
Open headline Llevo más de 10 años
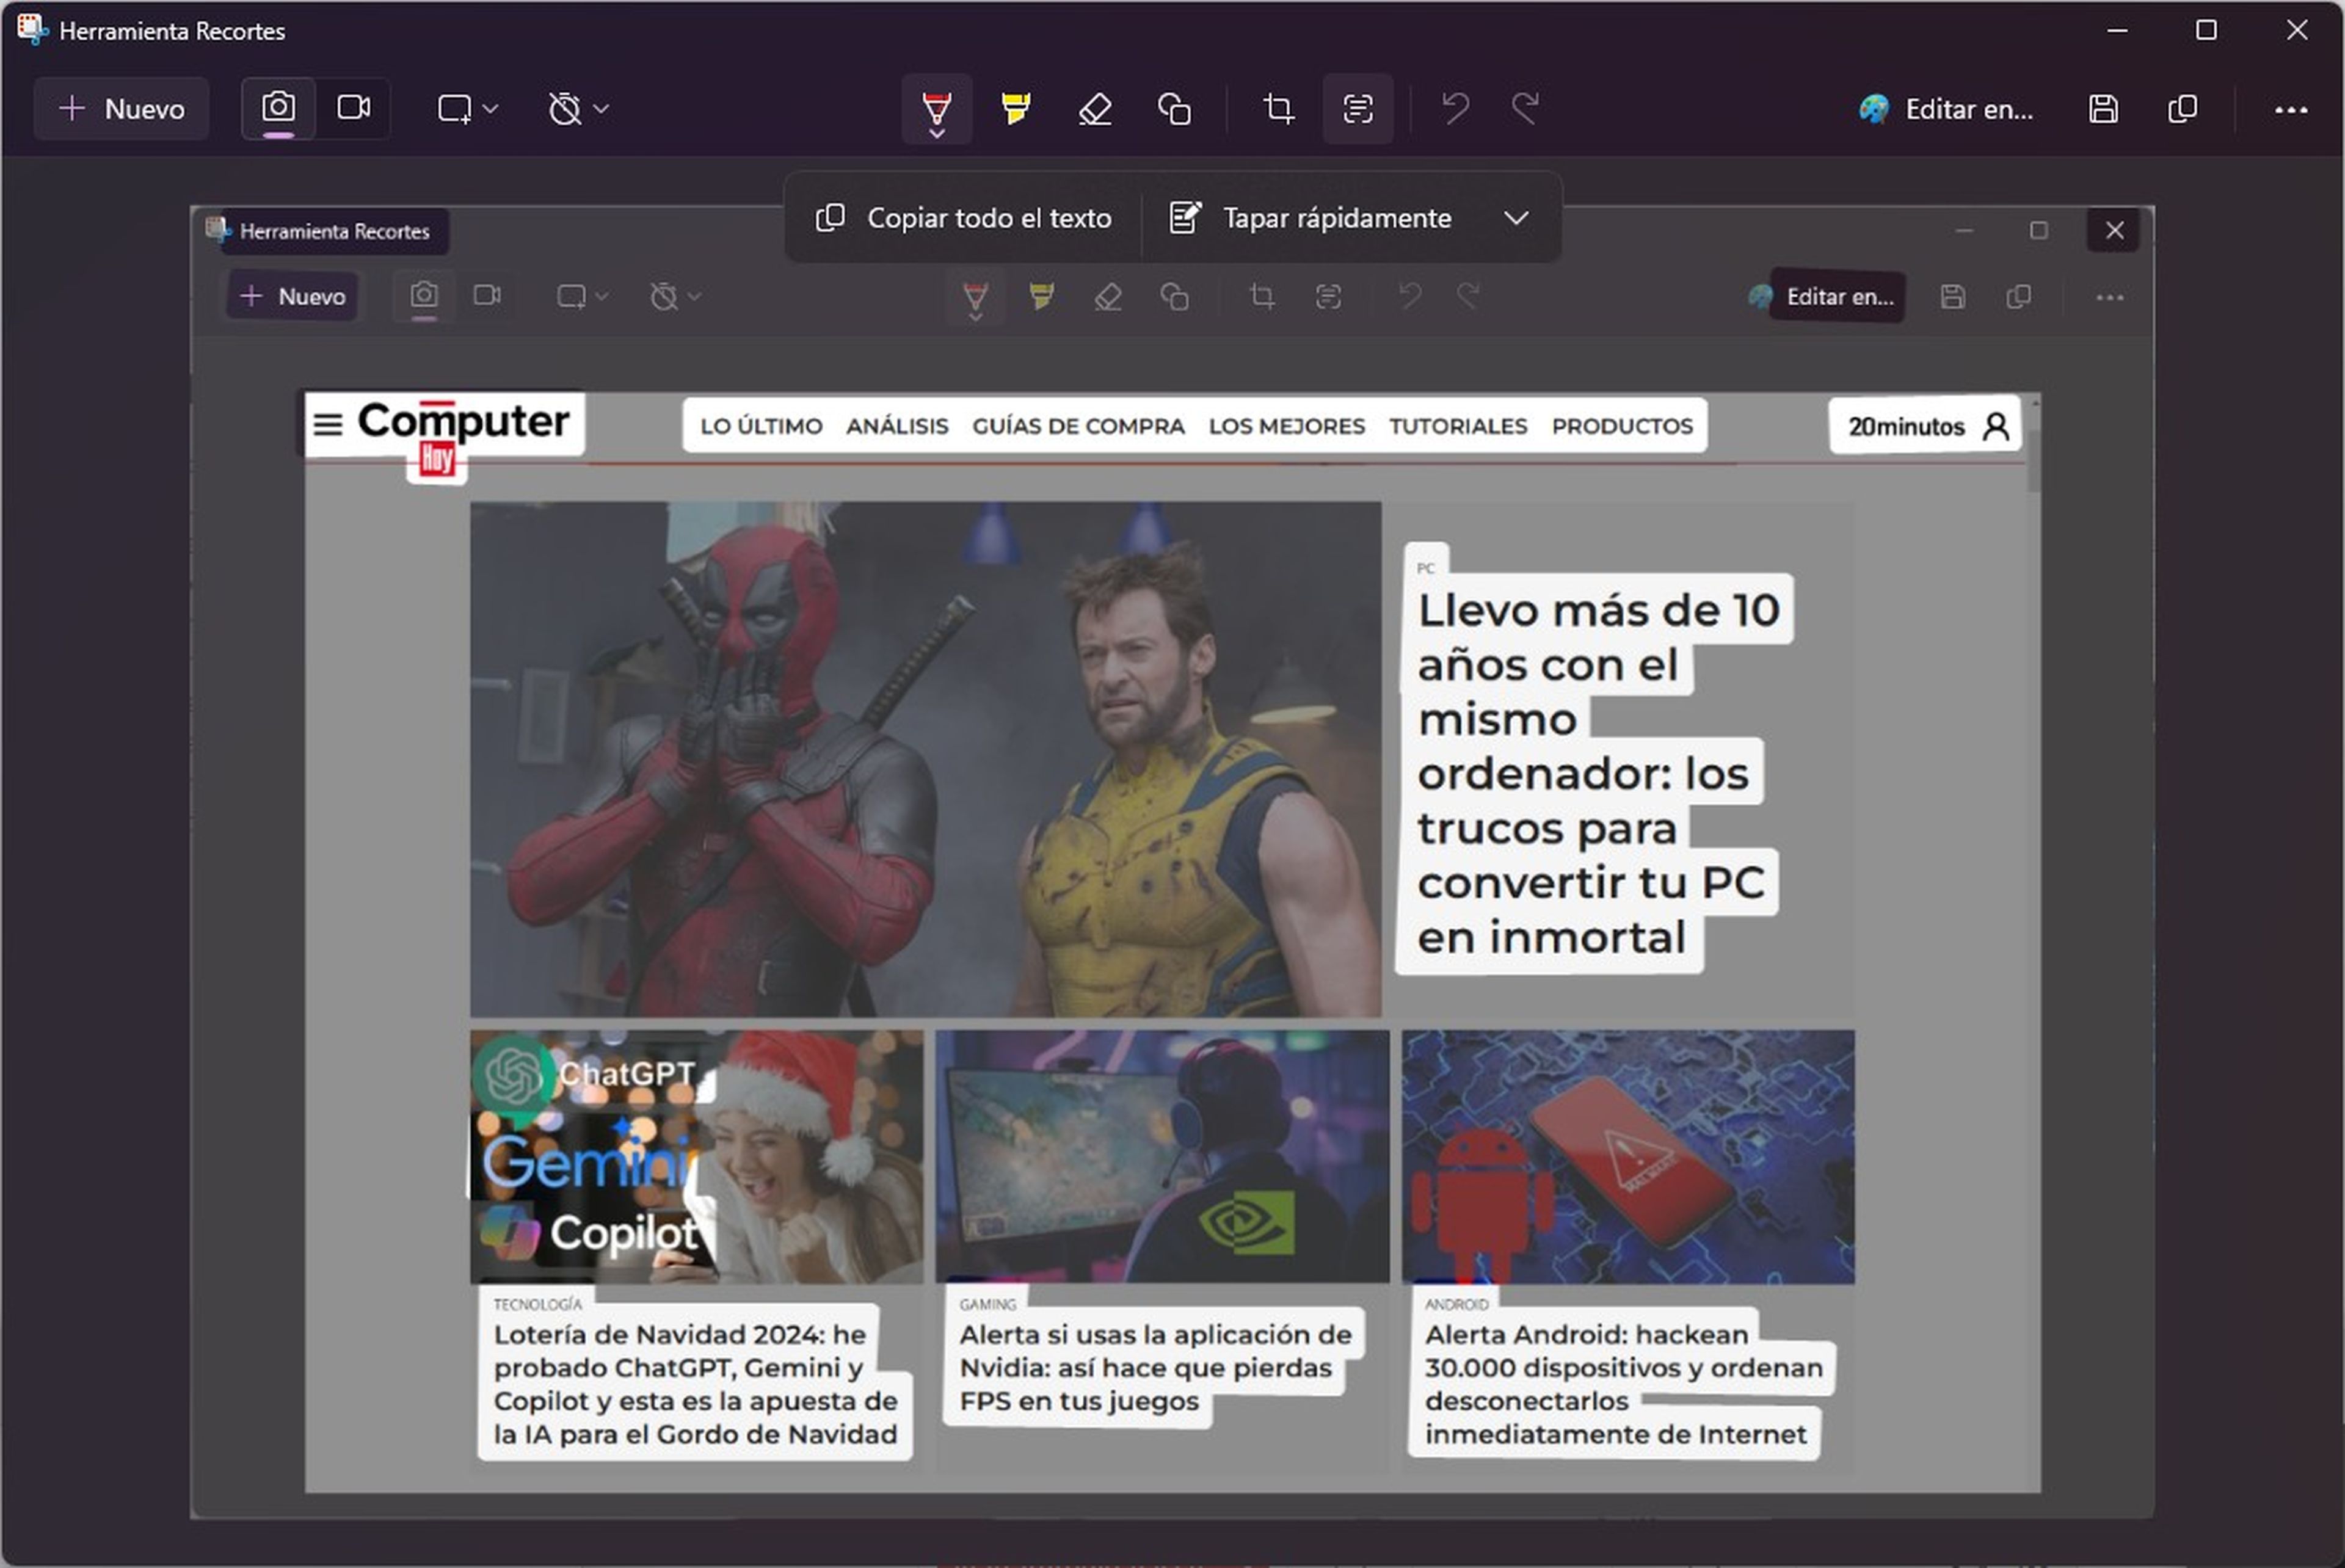click(x=1598, y=773)
